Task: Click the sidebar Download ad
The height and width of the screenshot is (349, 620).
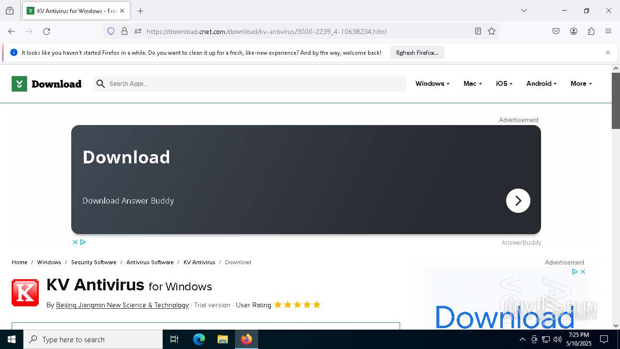Action: 504,317
